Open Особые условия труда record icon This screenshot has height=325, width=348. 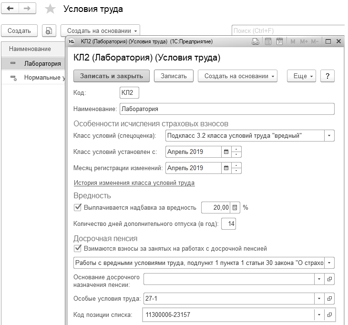329,299
